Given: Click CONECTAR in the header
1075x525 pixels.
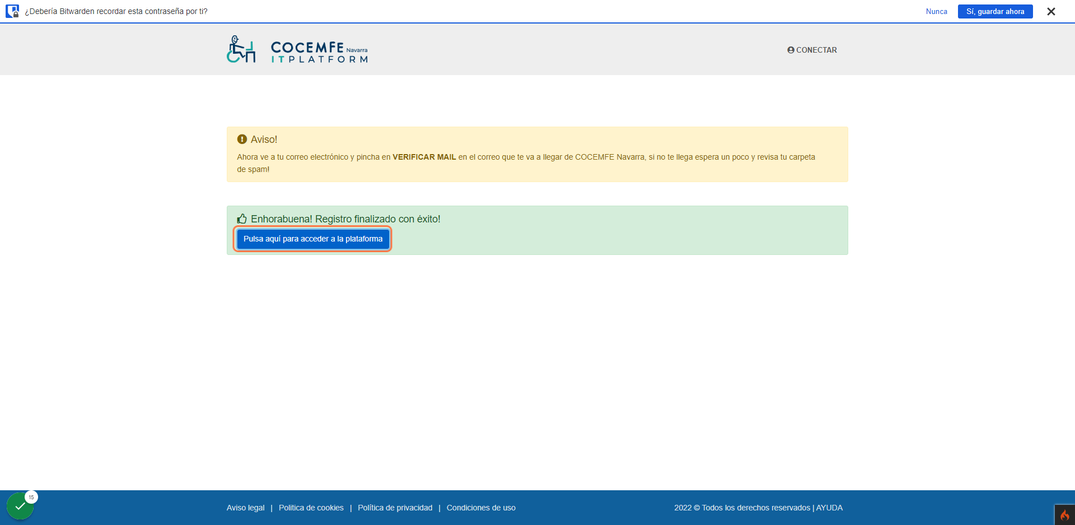Looking at the screenshot, I should pyautogui.click(x=812, y=50).
